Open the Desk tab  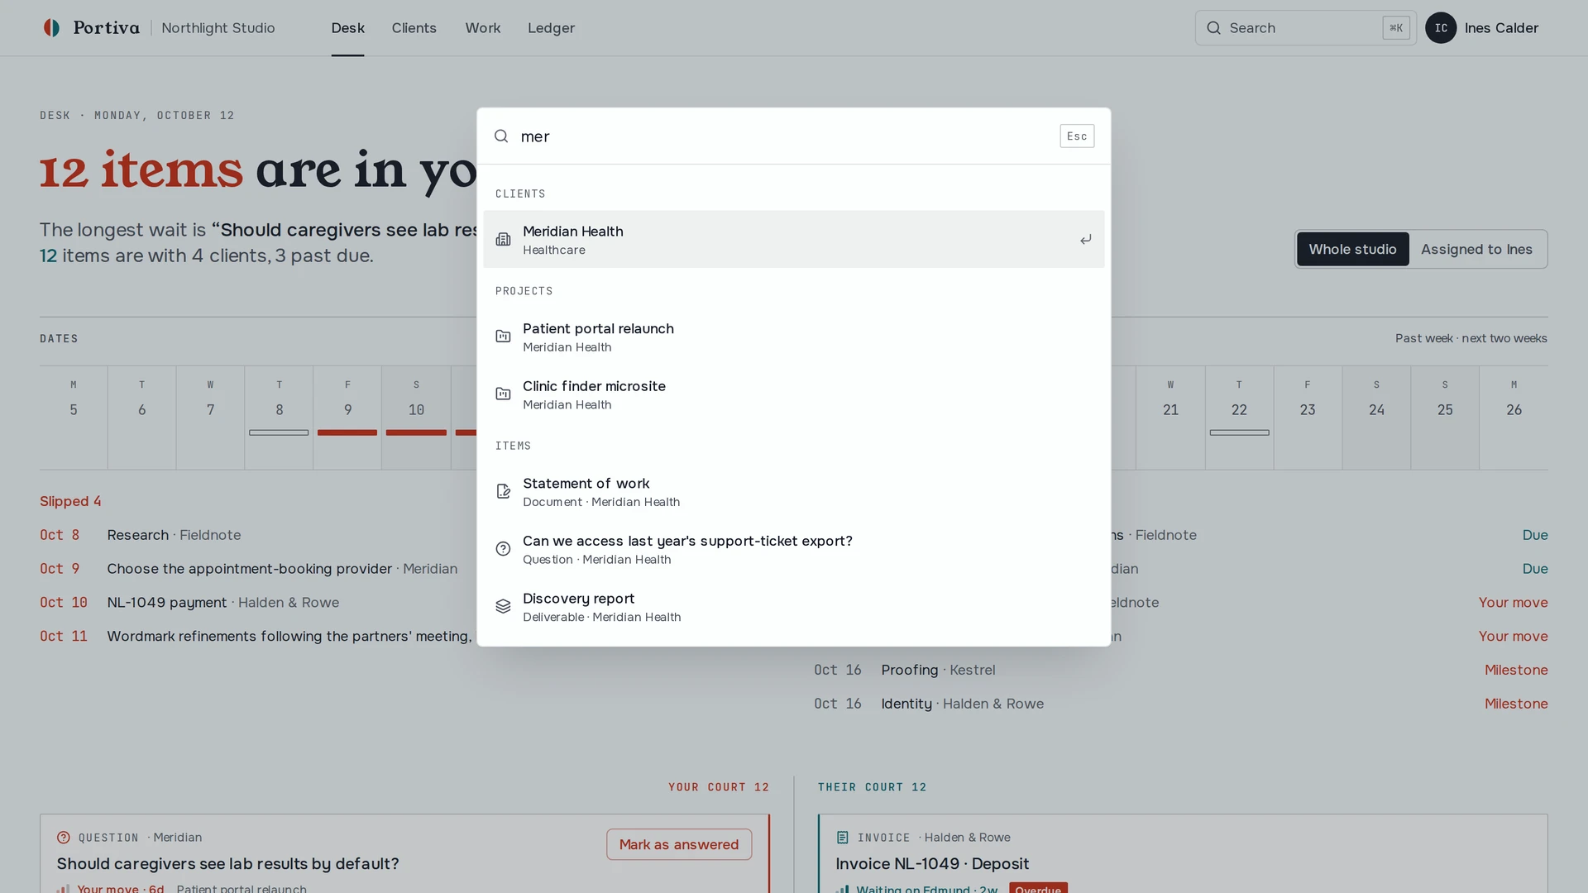tap(347, 28)
